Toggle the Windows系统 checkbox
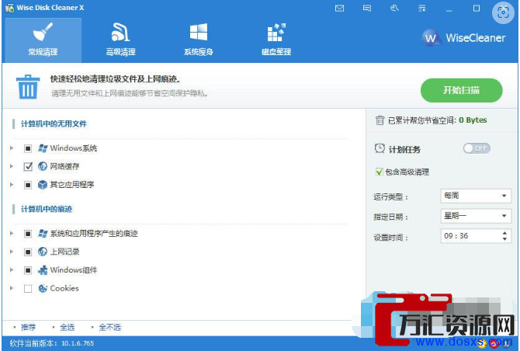520x351 pixels. click(x=28, y=148)
